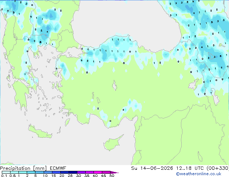Click the 35–40 mm legend color swatch

tap(89, 172)
